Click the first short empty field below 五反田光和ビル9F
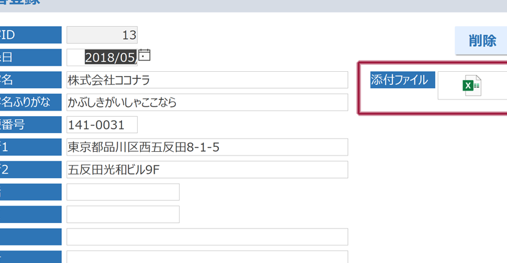 pos(123,192)
